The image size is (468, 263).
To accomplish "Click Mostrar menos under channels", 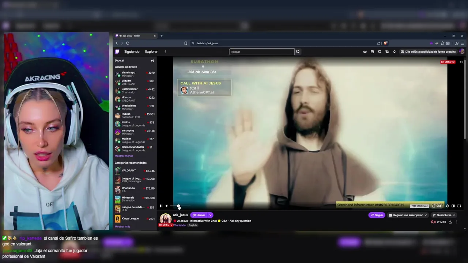I will click(124, 156).
